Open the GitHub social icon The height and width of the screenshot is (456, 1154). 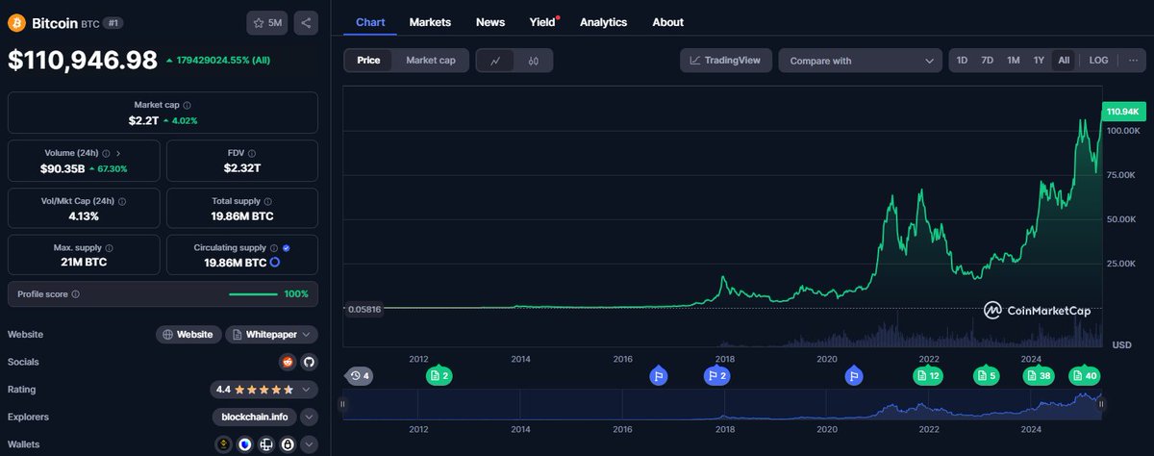coord(309,362)
